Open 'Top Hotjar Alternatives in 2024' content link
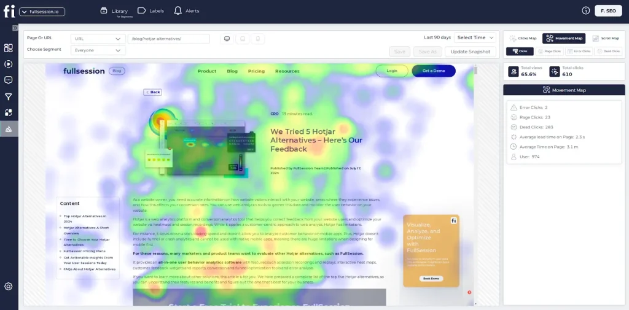The height and width of the screenshot is (310, 629). click(85, 219)
